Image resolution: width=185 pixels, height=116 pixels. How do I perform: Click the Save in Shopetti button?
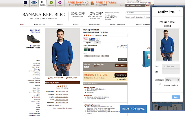click(x=133, y=109)
